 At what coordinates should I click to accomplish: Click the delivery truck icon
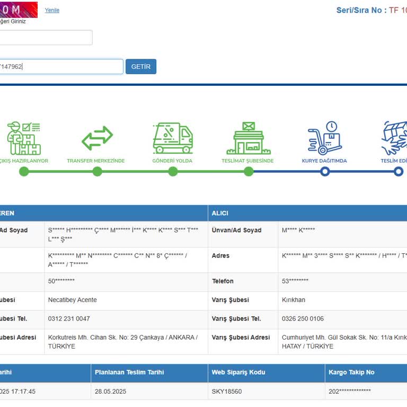click(173, 138)
